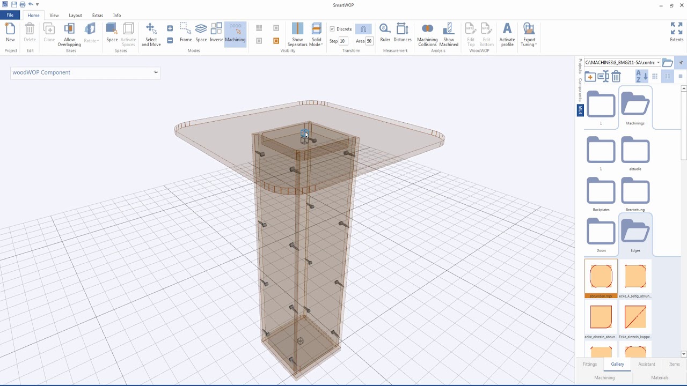
Task: Switch to the Layout ribbon tab
Action: click(75, 16)
